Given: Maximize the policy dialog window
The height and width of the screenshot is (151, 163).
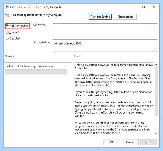Looking at the screenshot, I should 144,7.
